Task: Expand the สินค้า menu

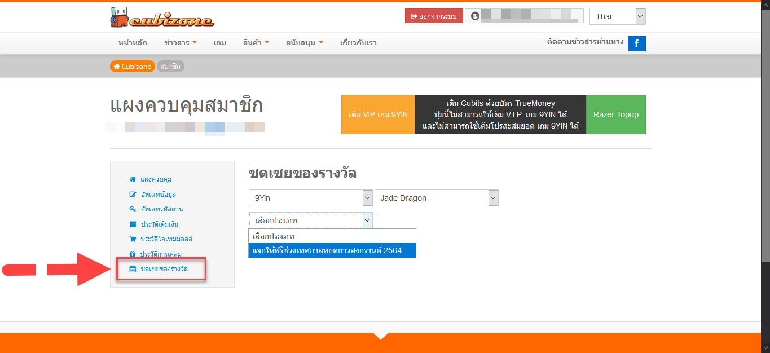Action: (x=256, y=43)
